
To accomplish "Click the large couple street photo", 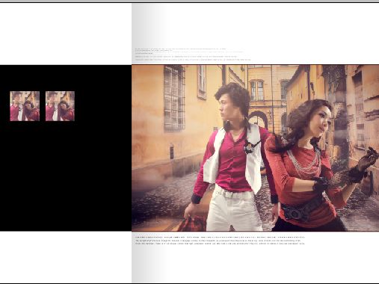I will [255, 148].
